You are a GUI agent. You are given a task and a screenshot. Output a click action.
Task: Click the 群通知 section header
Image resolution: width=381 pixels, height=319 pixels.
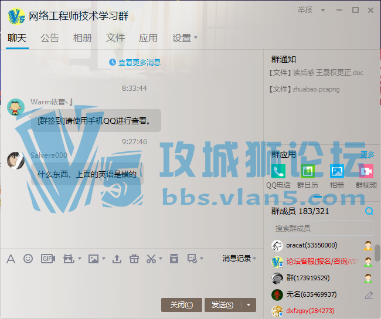point(284,59)
